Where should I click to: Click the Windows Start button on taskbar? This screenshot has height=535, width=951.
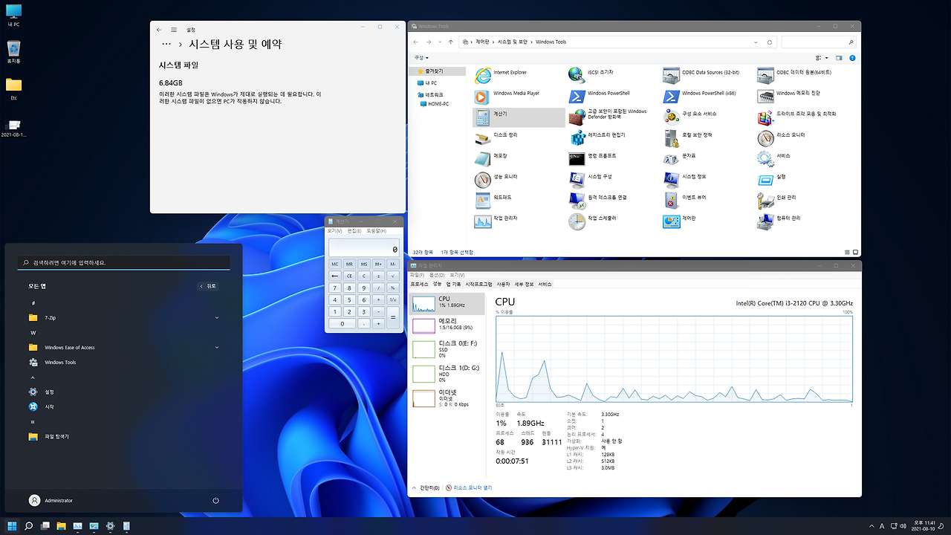click(x=12, y=526)
